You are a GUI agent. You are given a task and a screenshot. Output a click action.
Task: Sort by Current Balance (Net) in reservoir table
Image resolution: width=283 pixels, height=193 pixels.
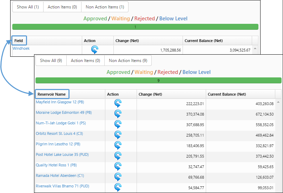click(241, 94)
